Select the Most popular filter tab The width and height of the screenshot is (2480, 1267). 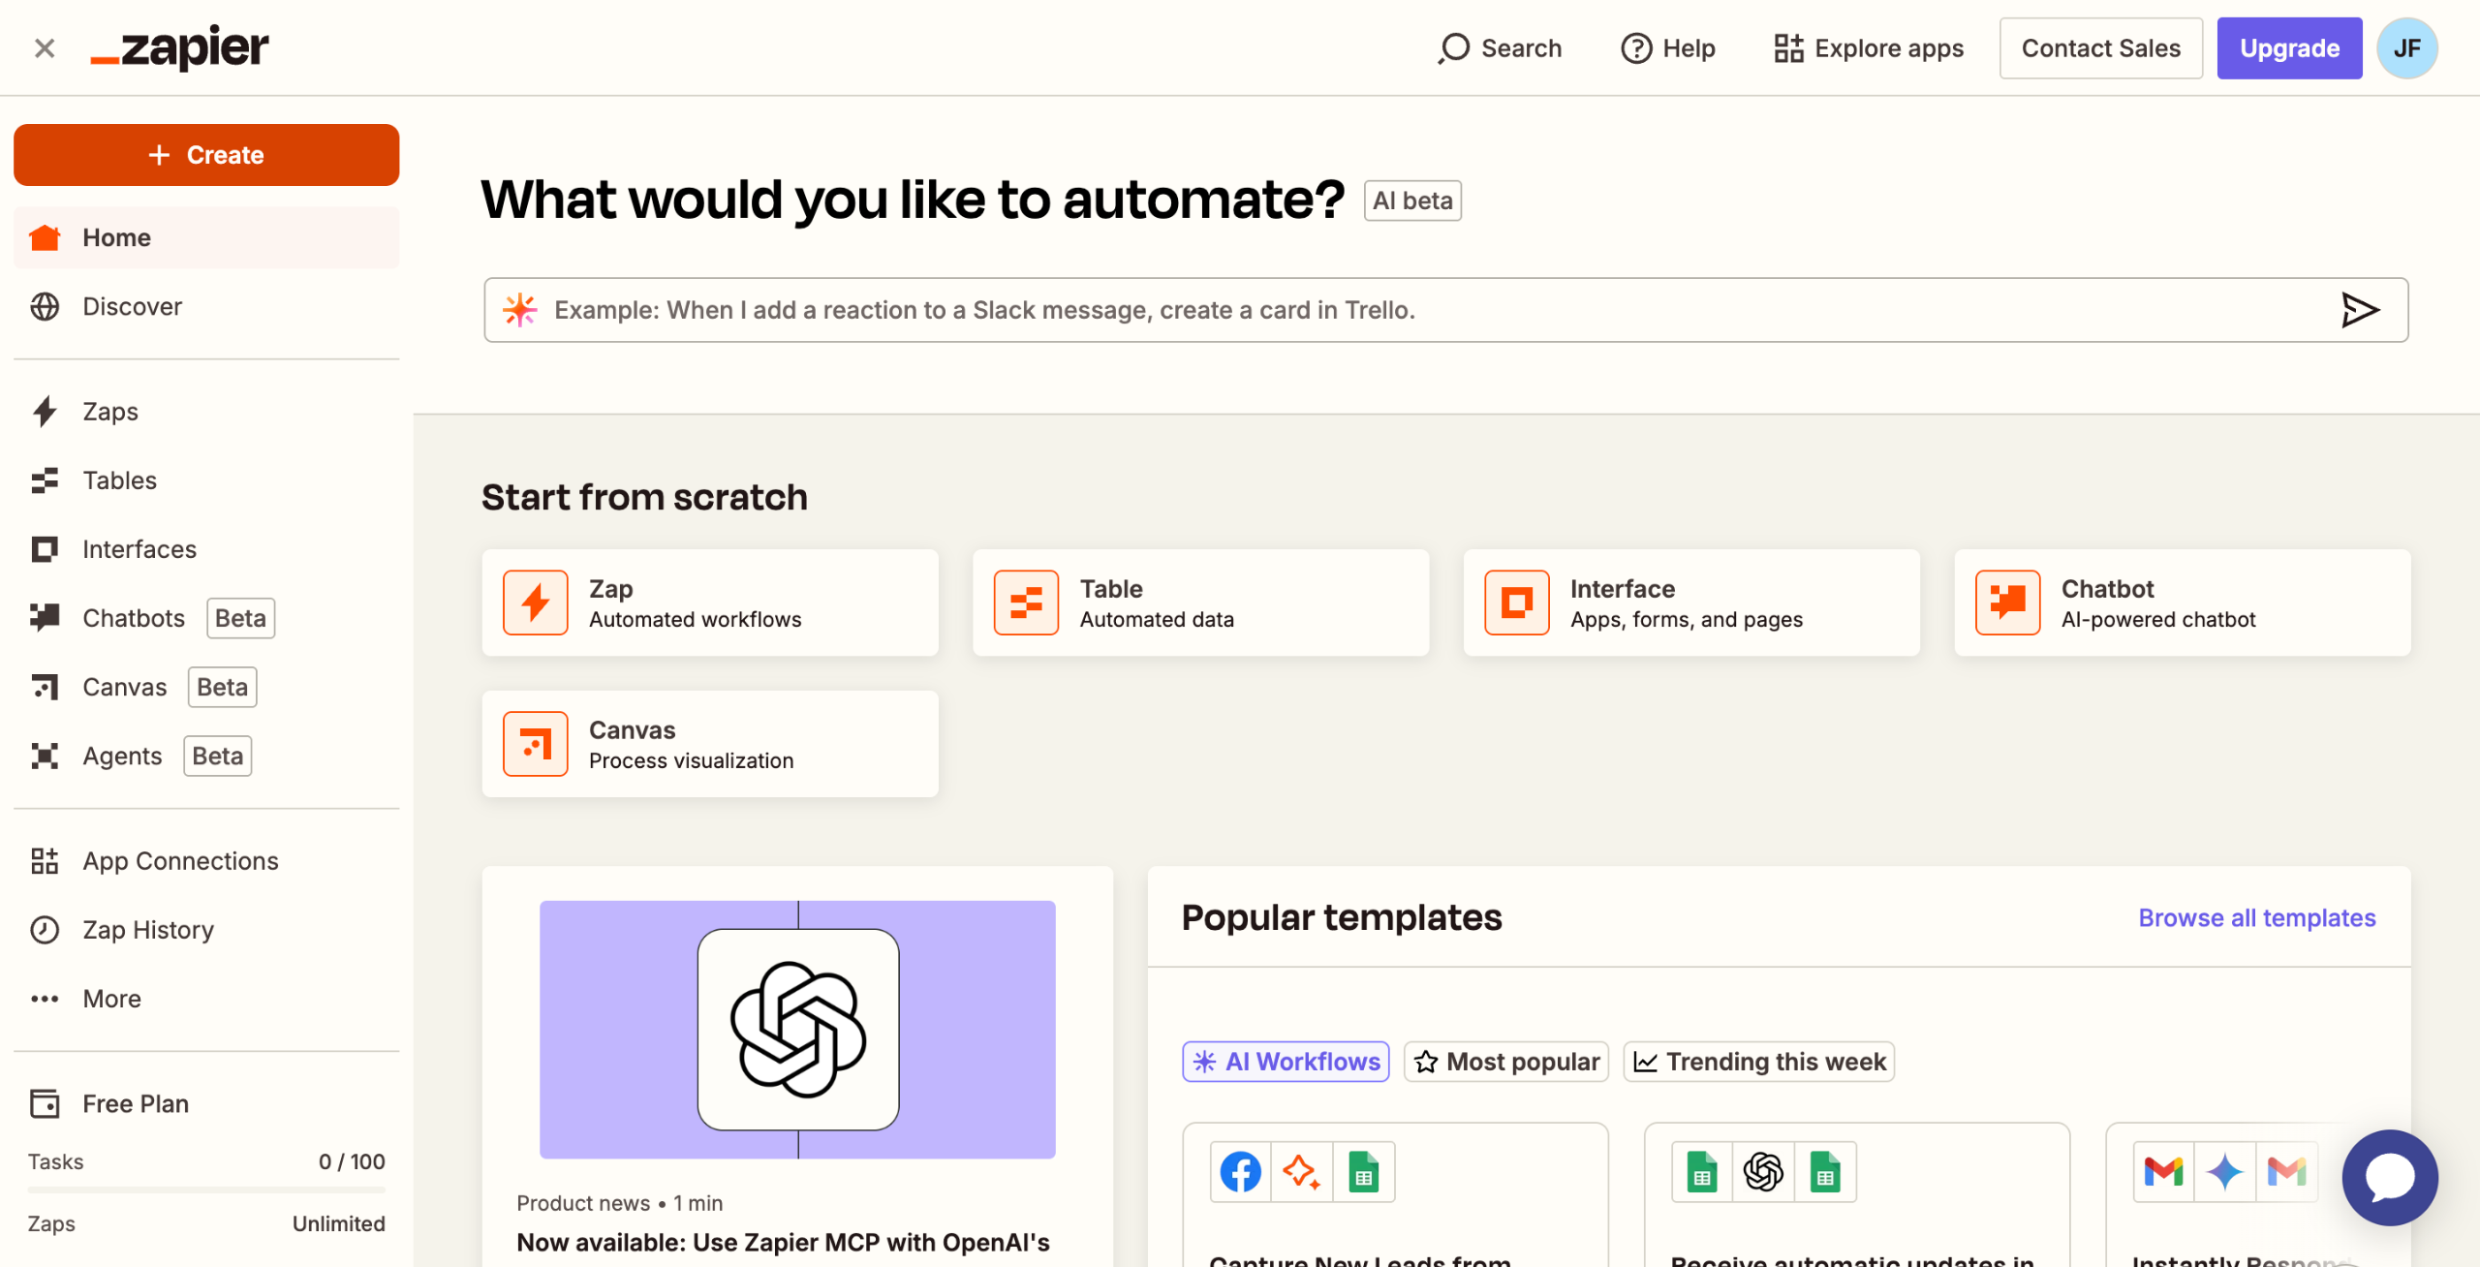tap(1506, 1062)
